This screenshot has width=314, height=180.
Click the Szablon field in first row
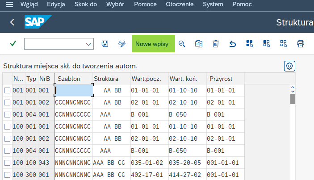click(x=74, y=91)
